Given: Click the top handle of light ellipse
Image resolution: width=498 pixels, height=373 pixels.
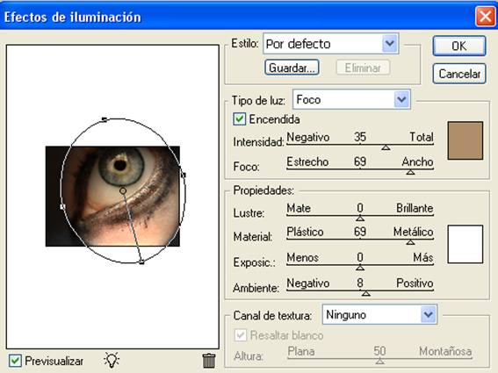Looking at the screenshot, I should pyautogui.click(x=105, y=119).
